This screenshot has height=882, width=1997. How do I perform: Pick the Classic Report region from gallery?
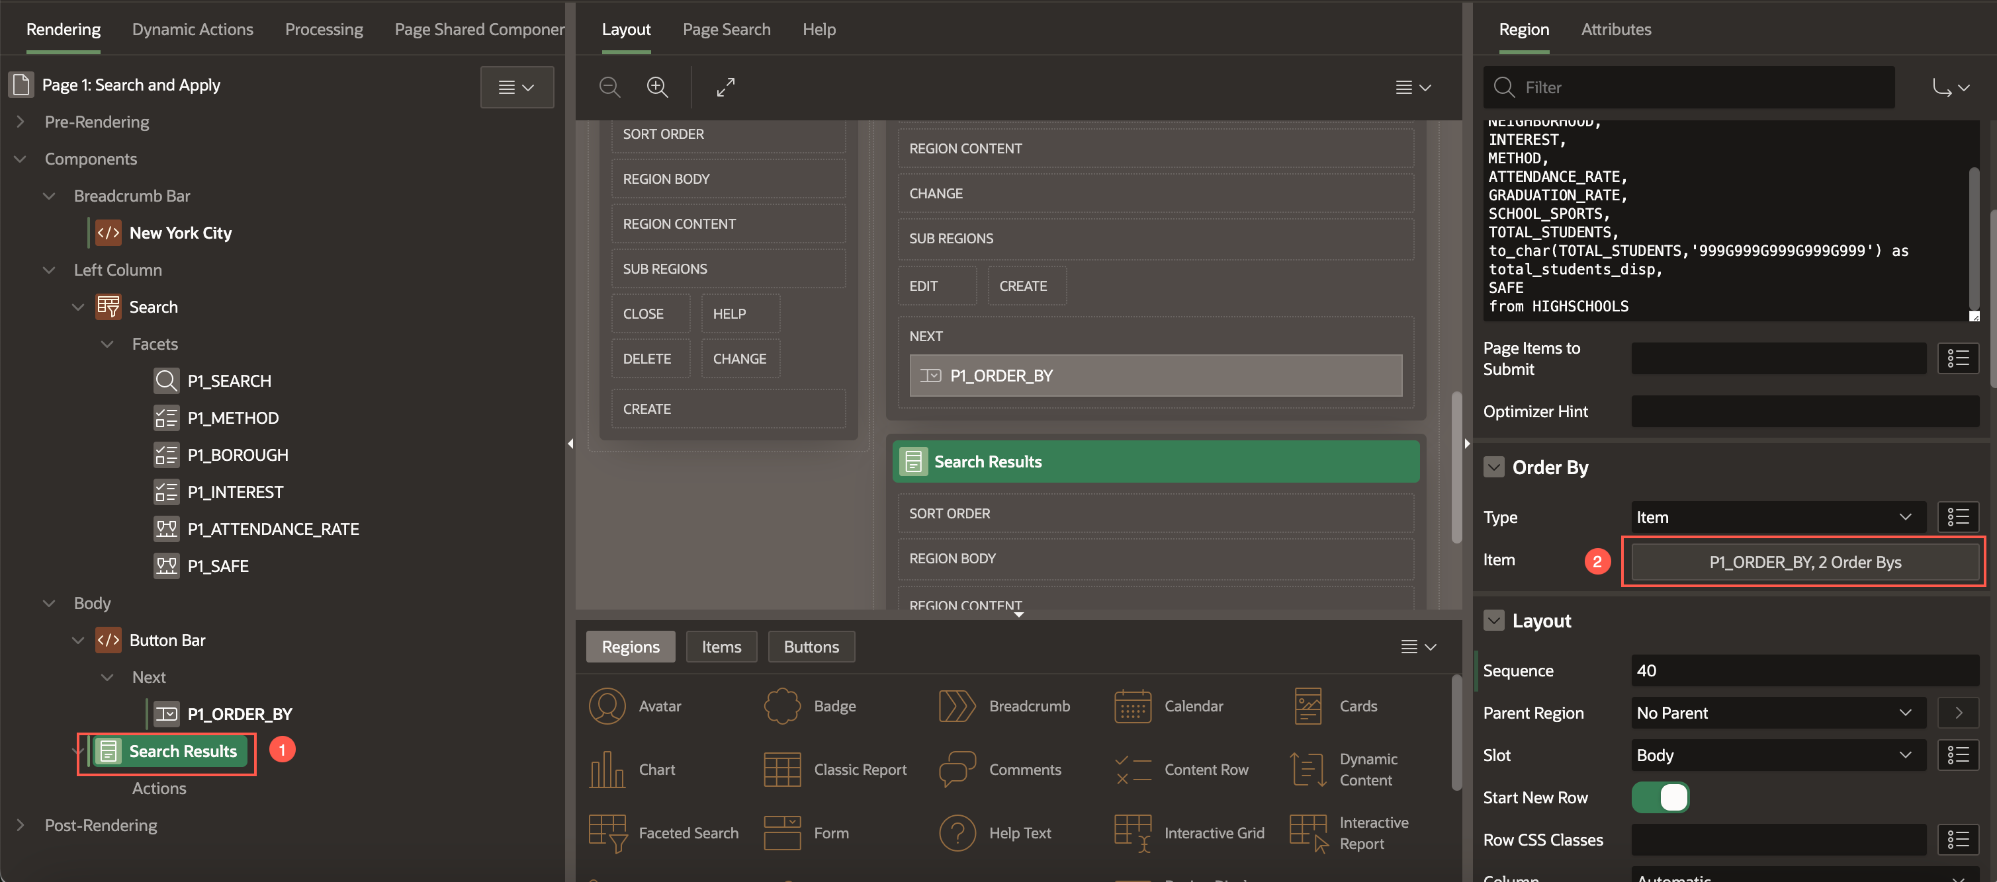tap(835, 770)
